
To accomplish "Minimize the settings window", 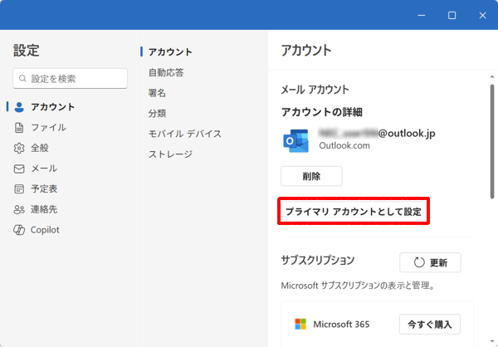I will tap(421, 15).
